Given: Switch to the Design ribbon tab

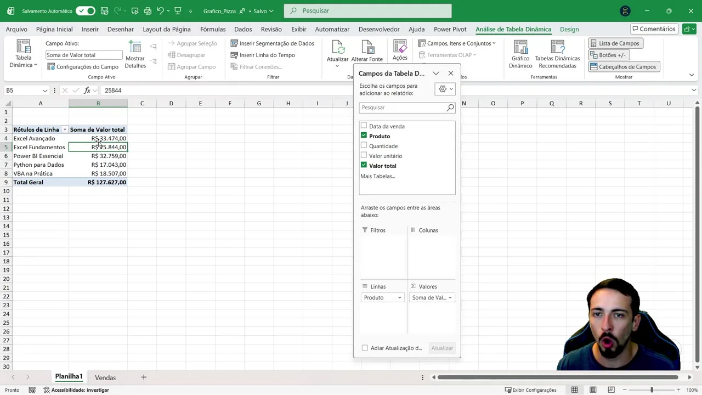Looking at the screenshot, I should pyautogui.click(x=569, y=29).
